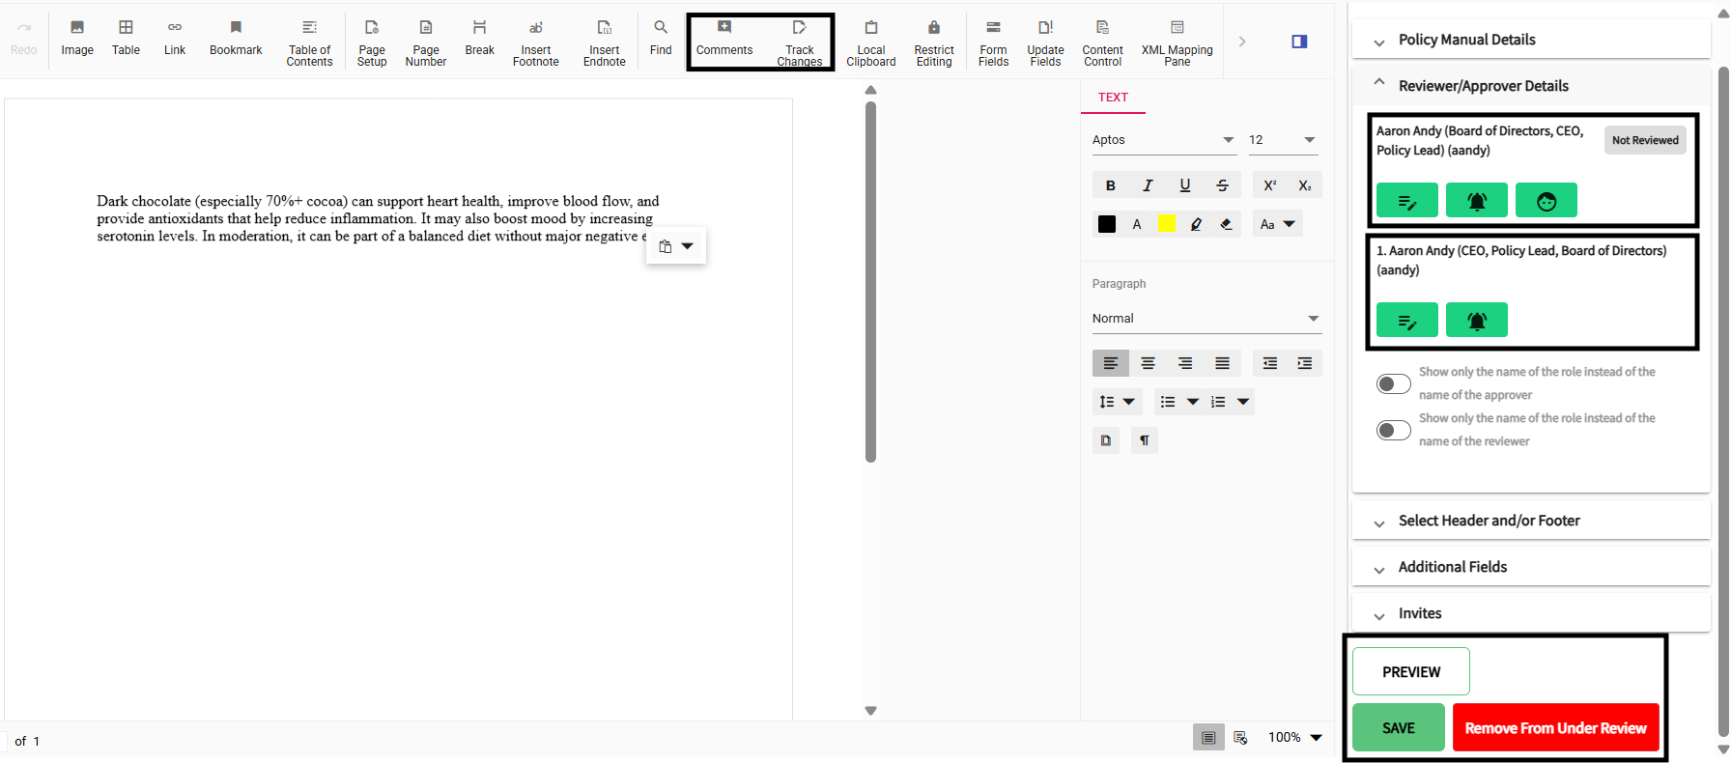Click Update Fields

tap(1045, 42)
